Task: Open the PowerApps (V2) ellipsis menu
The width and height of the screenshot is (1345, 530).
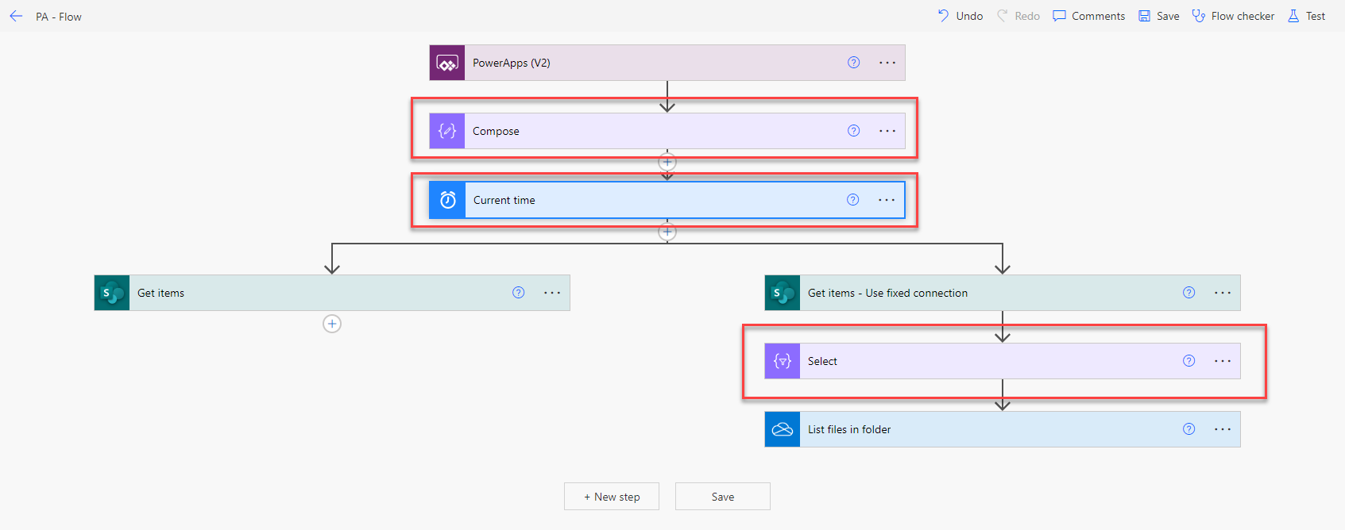Action: click(x=887, y=63)
